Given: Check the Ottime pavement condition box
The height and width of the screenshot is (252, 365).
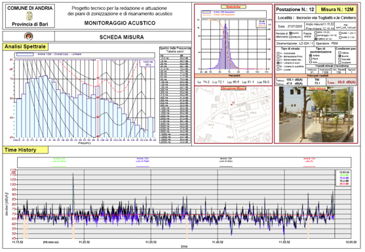Looking at the screenshot, I should (339, 53).
